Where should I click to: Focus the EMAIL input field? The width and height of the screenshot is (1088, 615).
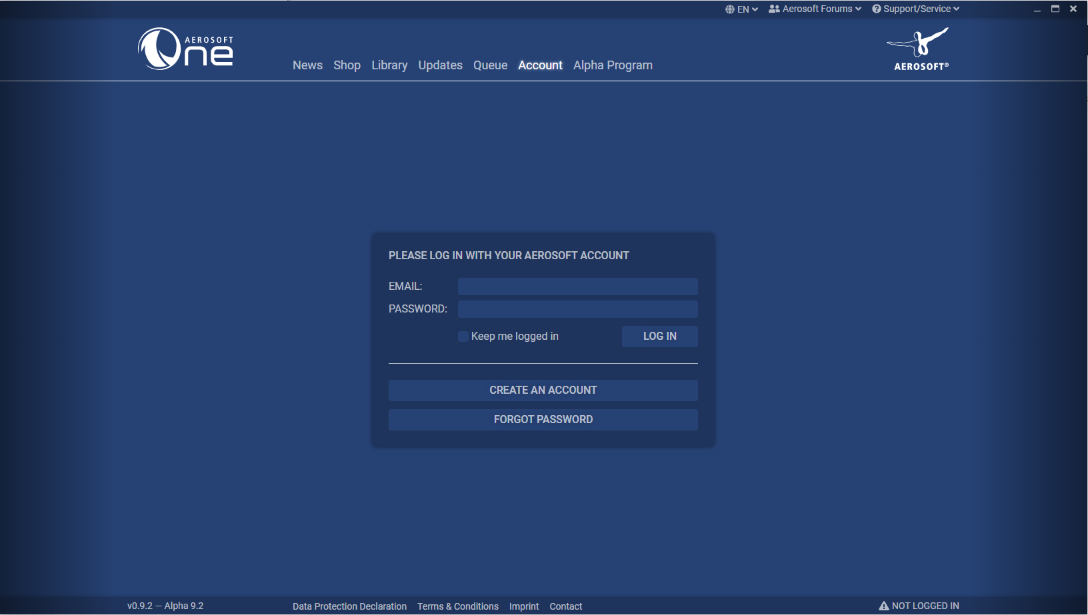pos(578,287)
